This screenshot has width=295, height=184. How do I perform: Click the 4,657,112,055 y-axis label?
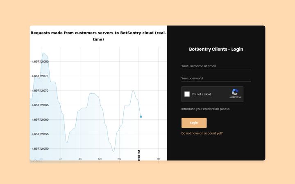[40, 134]
